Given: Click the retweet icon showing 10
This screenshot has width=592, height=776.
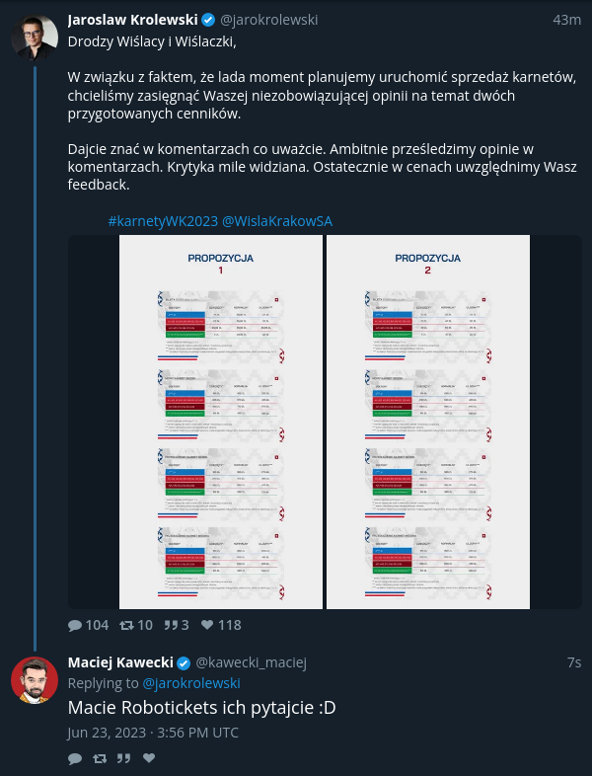Looking at the screenshot, I should tap(126, 626).
